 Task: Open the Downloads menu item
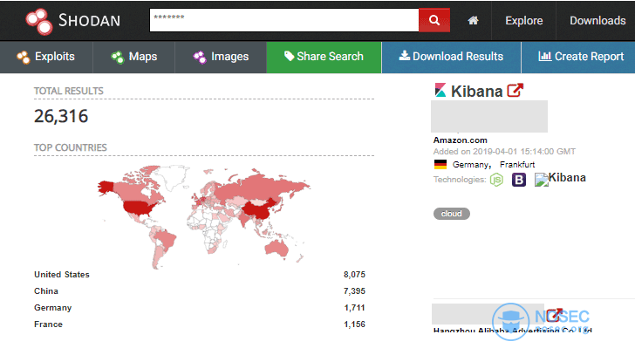597,21
